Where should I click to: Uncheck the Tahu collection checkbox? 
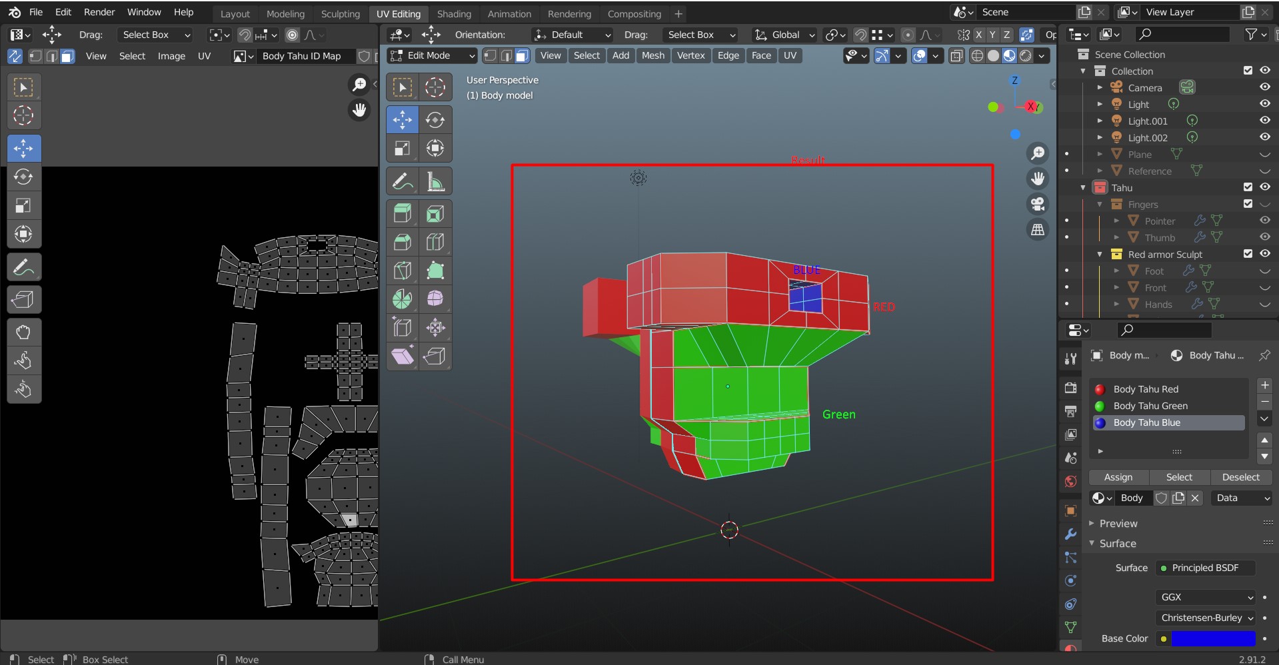(1248, 187)
